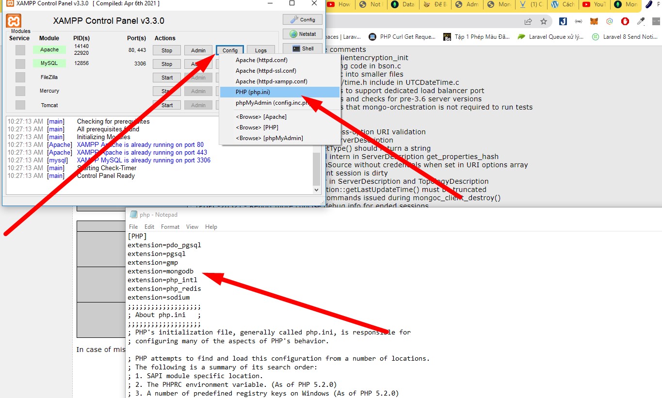
Task: View the Apache Logs button
Action: tap(261, 50)
